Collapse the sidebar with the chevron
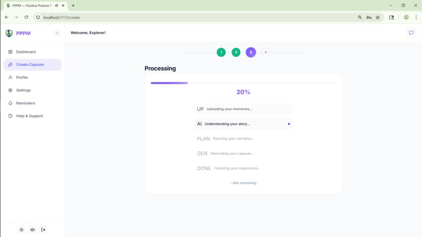 [x=57, y=33]
